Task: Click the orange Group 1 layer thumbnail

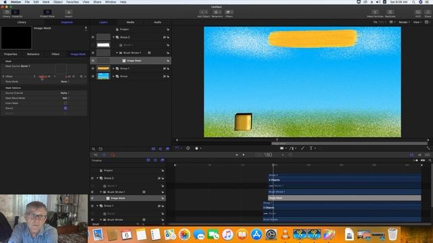Action: (x=104, y=68)
